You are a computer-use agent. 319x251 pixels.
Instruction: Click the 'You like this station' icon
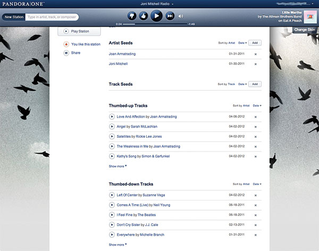point(66,44)
